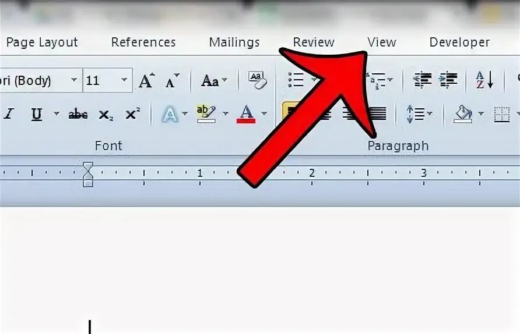This screenshot has height=334, width=520.
Task: Increase indent using the indent icon
Action: (448, 80)
